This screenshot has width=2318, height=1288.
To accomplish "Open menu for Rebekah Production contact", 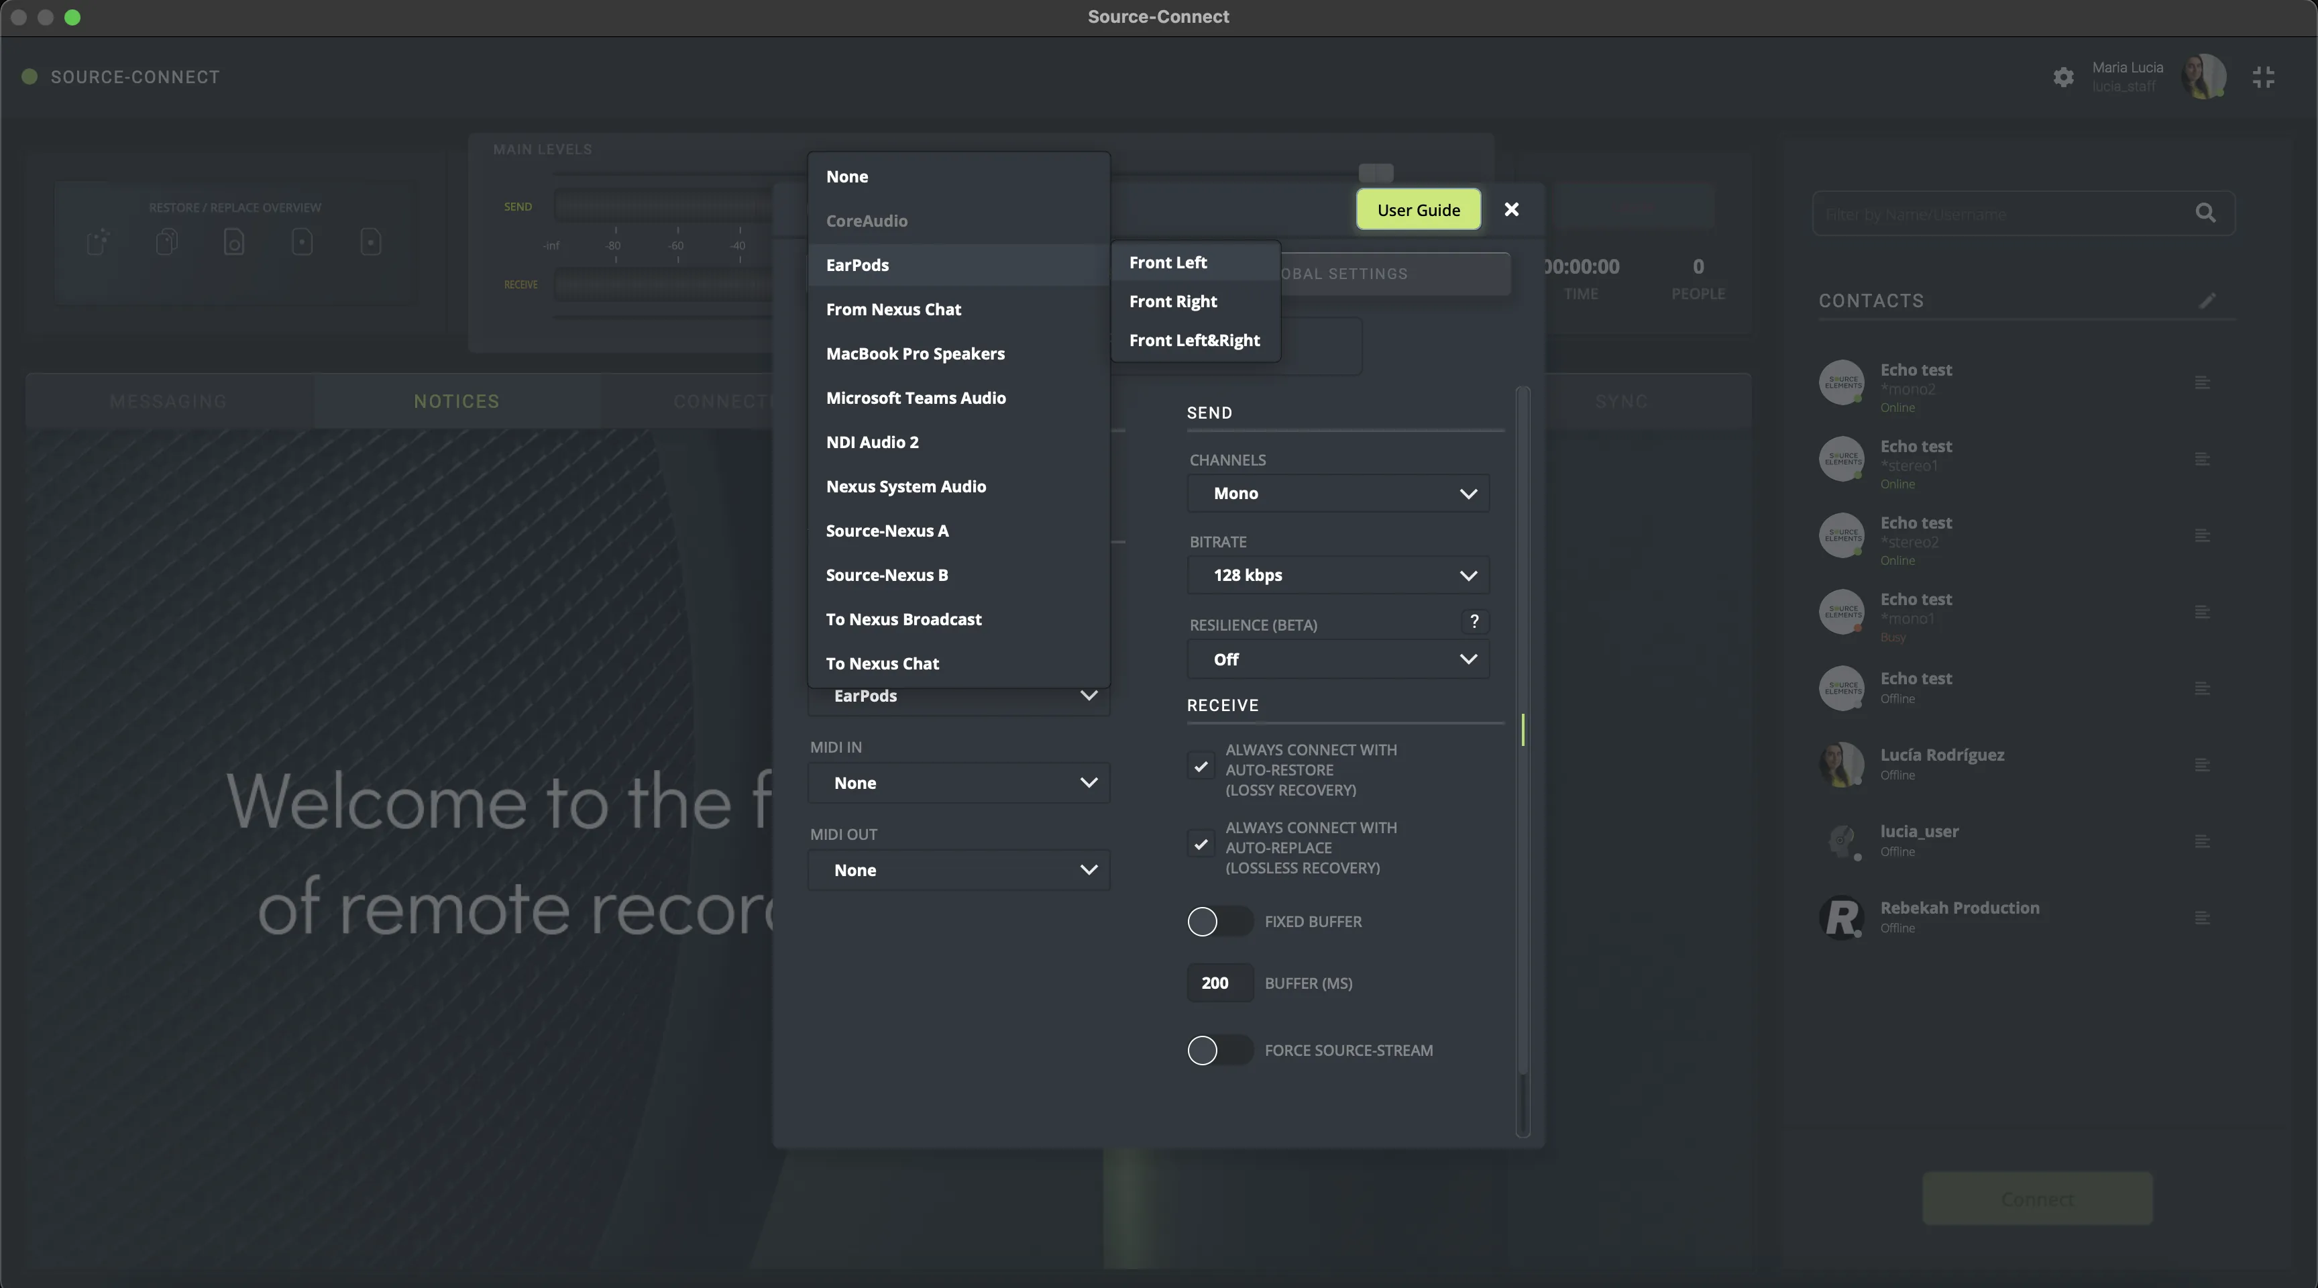I will pos(2202,918).
